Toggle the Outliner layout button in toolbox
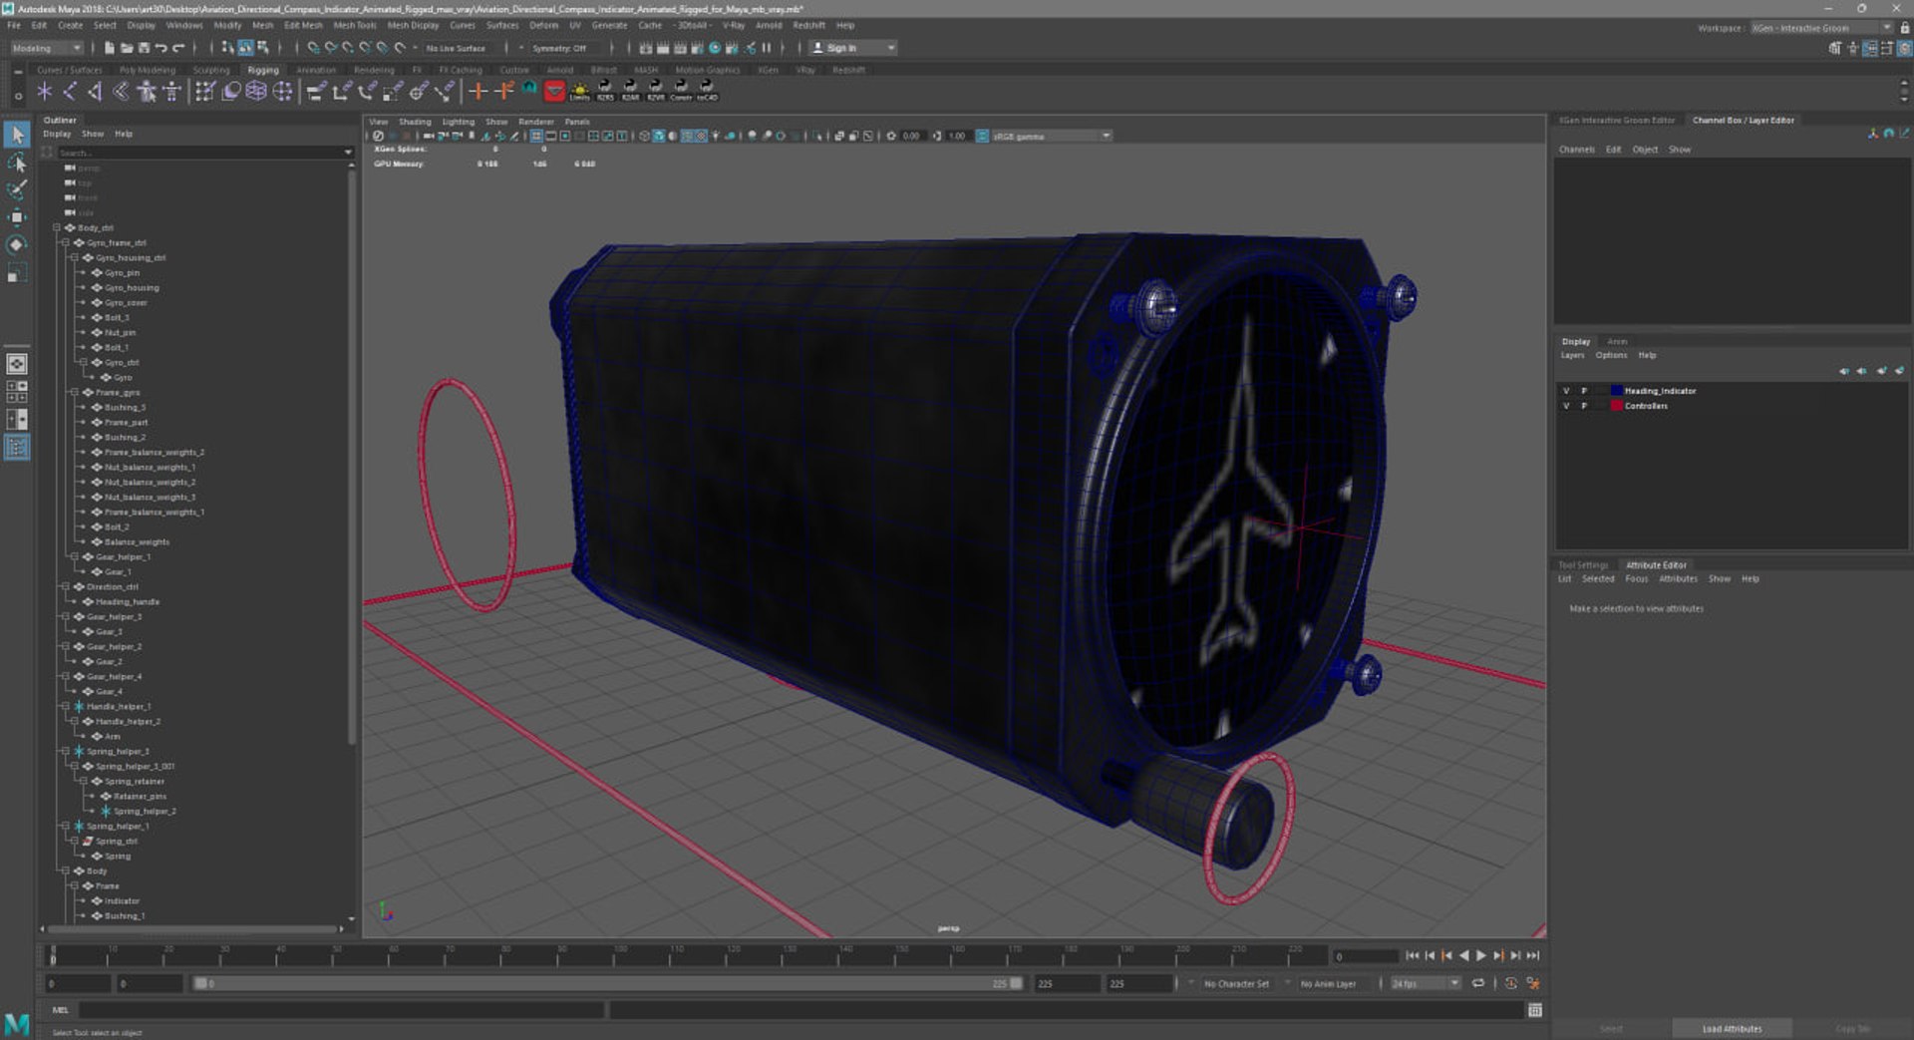 point(17,448)
